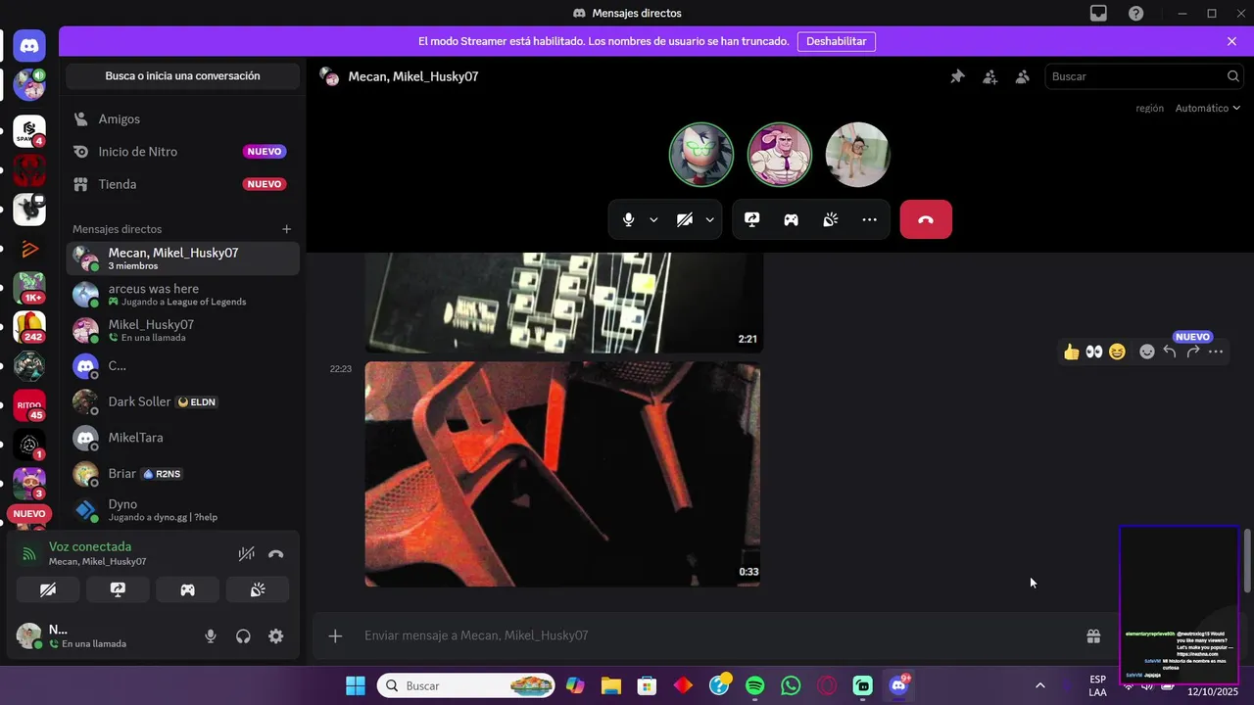Screen dimensions: 1254x705
Task: React with laughing emoji
Action: point(1117,352)
